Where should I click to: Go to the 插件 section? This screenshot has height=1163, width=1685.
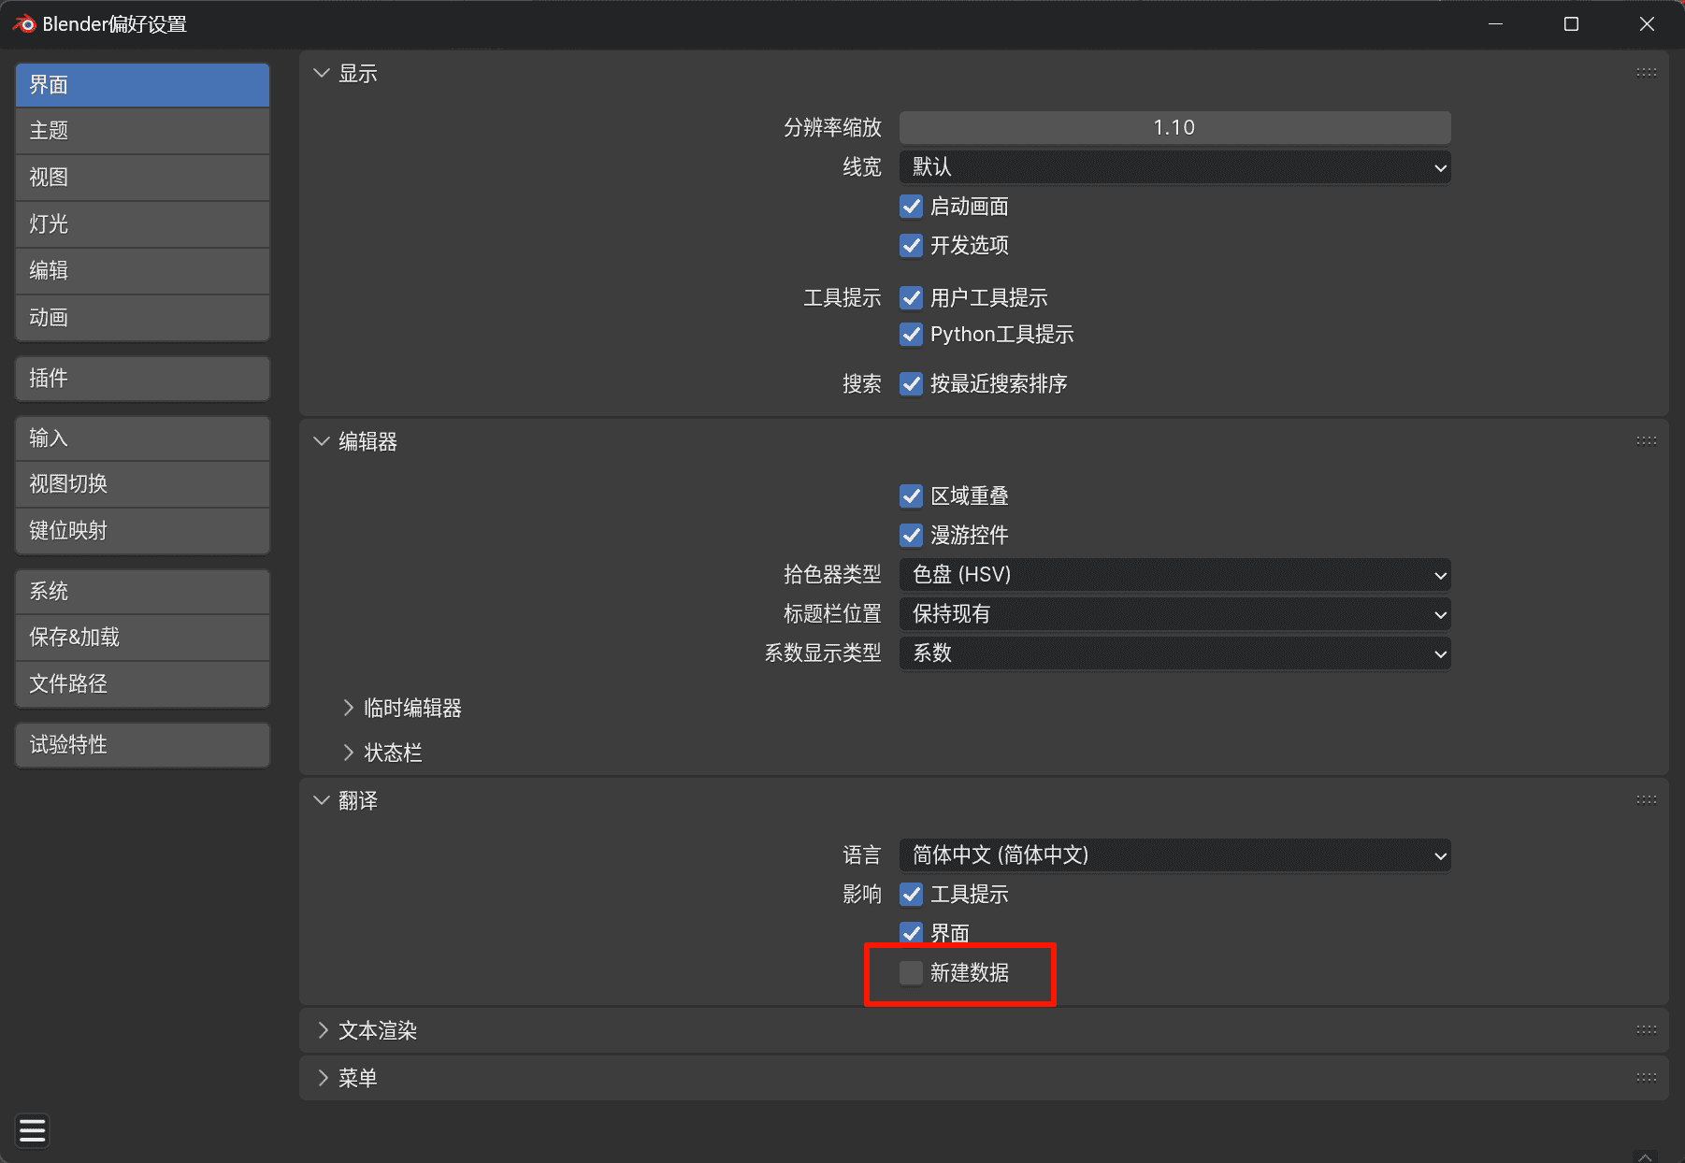pyautogui.click(x=142, y=379)
